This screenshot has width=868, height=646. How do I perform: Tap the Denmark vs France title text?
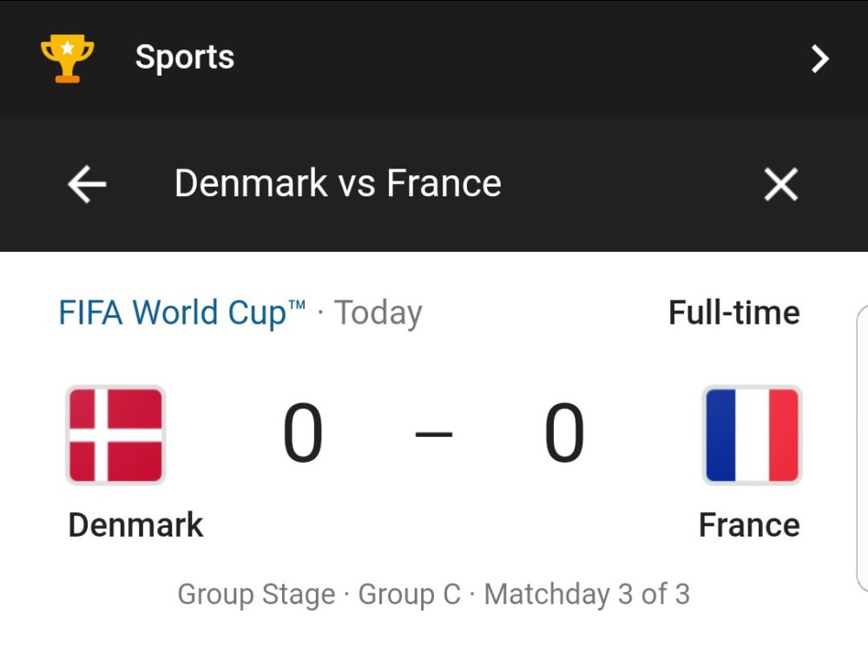click(338, 183)
